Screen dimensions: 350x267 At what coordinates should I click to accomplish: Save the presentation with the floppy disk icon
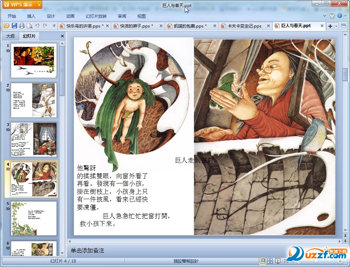tap(14, 26)
